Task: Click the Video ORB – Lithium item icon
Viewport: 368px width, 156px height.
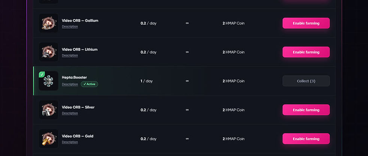Action: (48, 52)
